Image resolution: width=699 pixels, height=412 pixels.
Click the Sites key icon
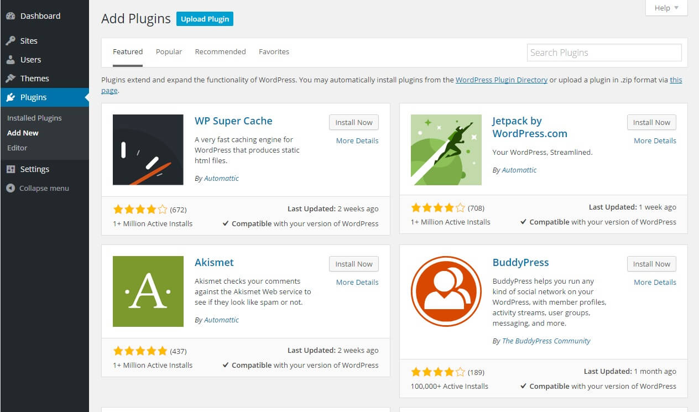(x=11, y=40)
